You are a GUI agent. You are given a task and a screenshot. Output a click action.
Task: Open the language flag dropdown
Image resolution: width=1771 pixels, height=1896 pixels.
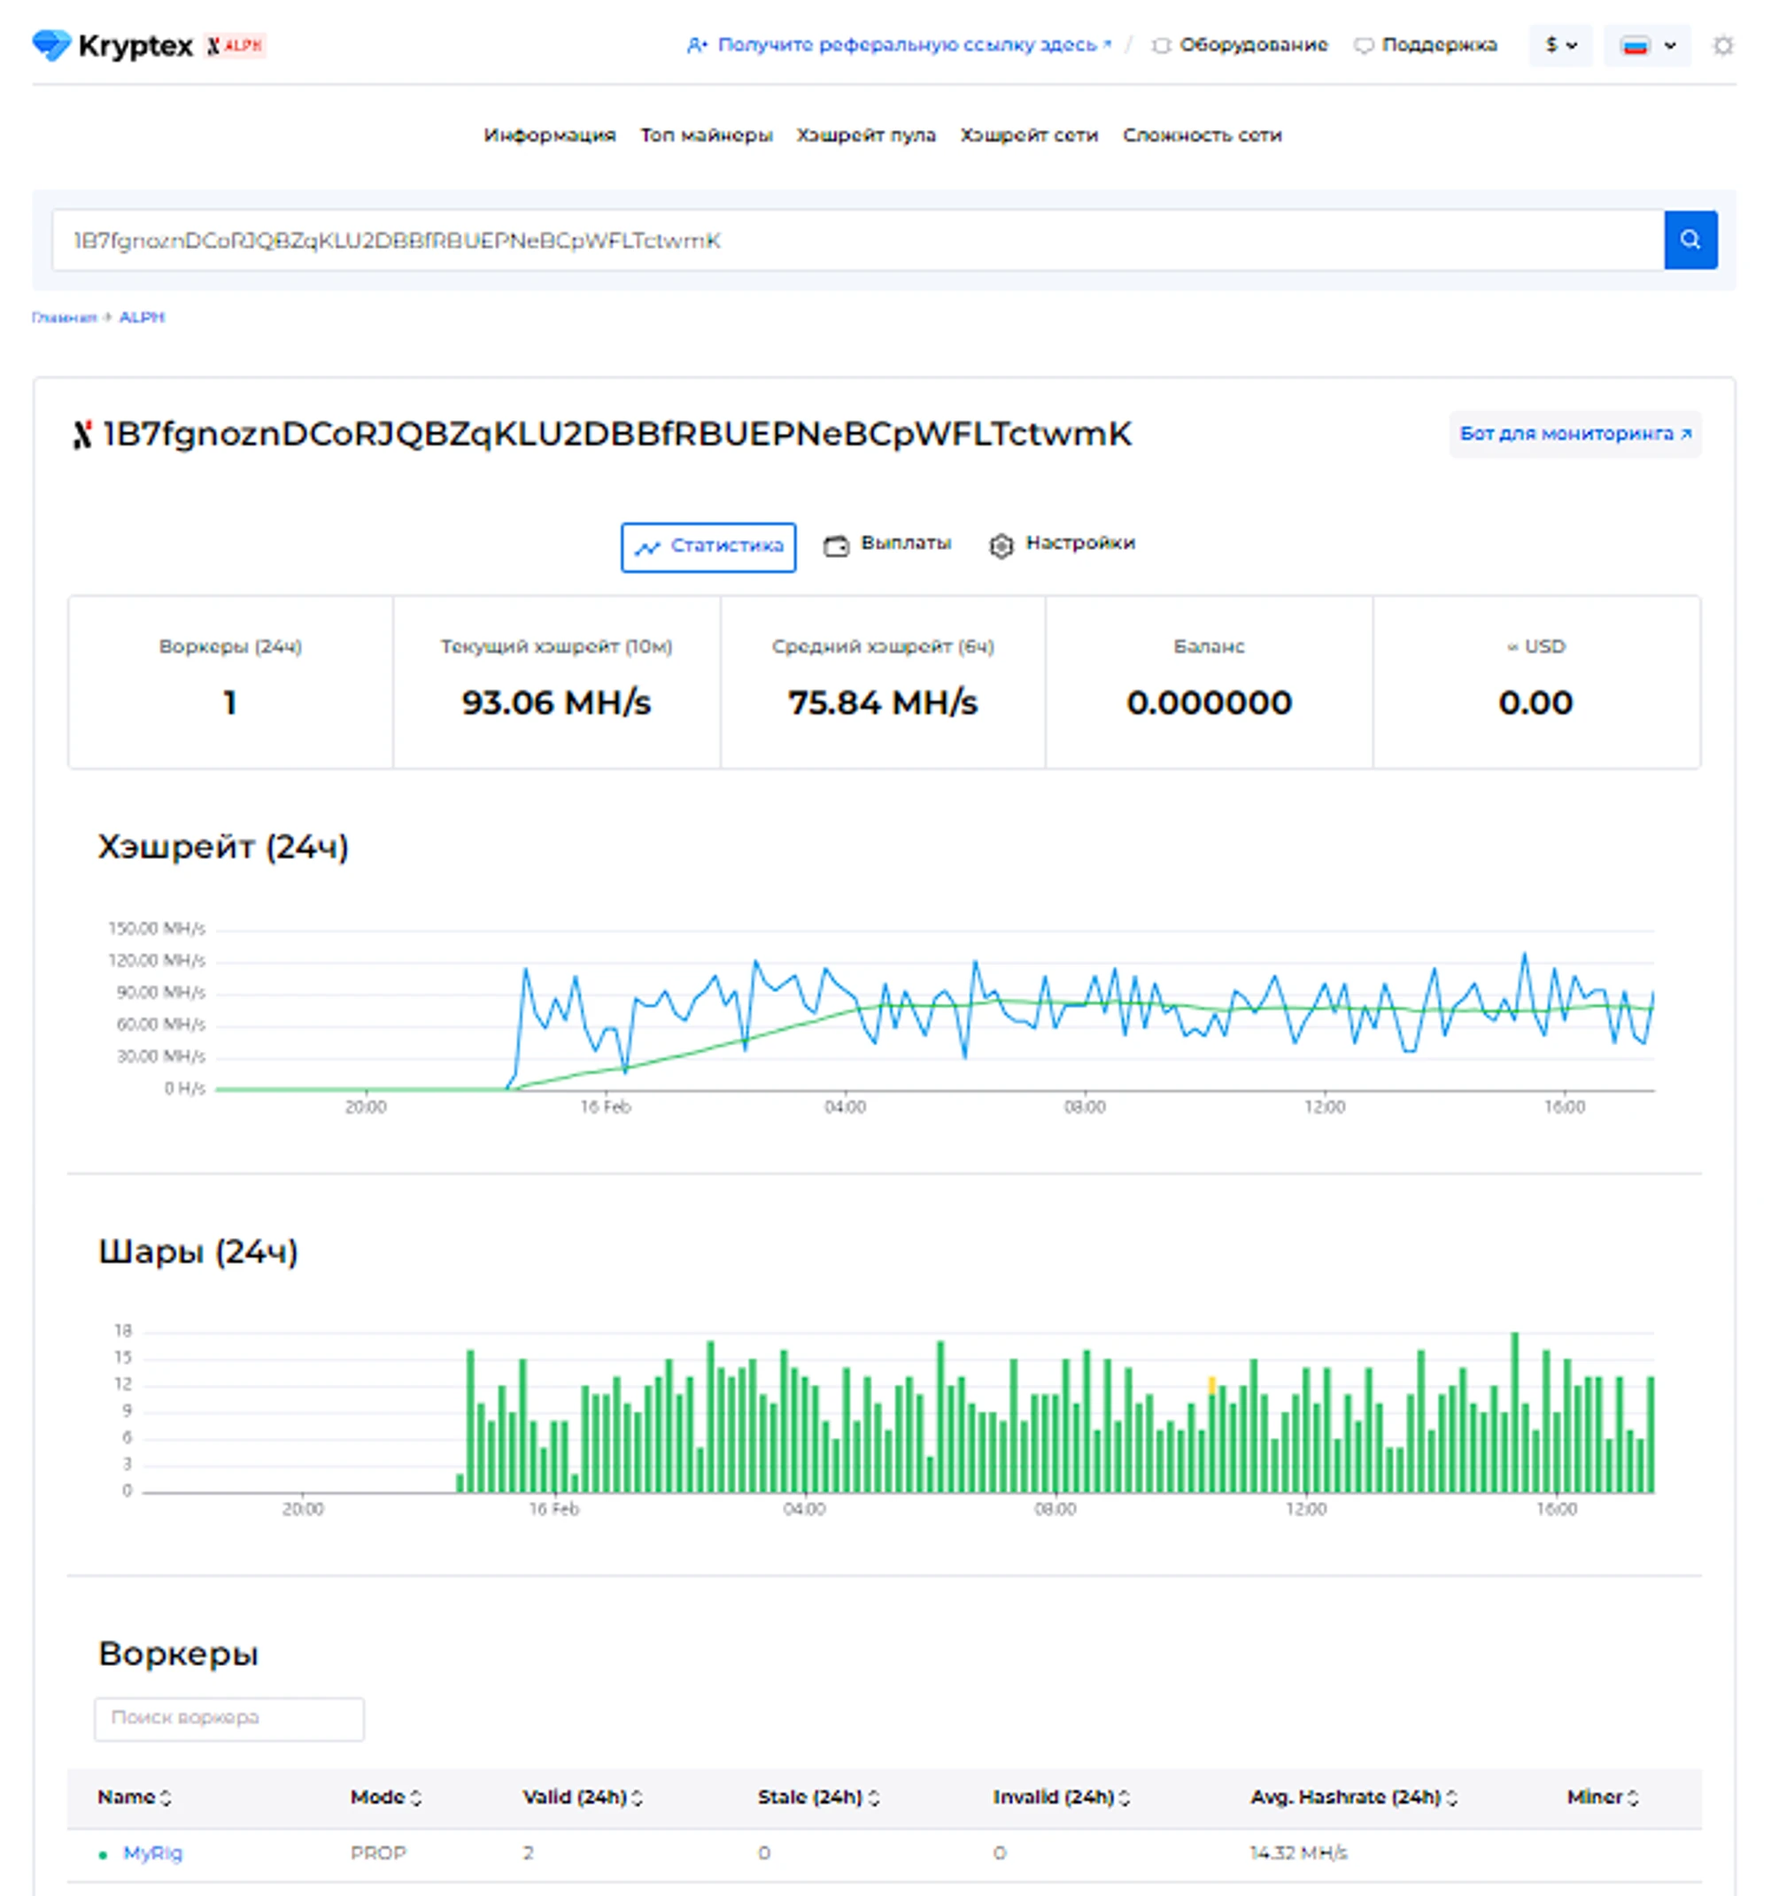pos(1646,46)
